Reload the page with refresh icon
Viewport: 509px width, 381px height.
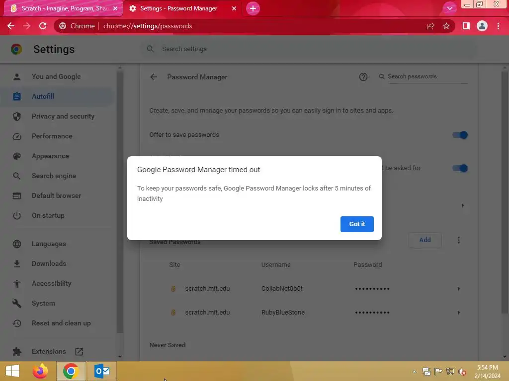coord(43,26)
